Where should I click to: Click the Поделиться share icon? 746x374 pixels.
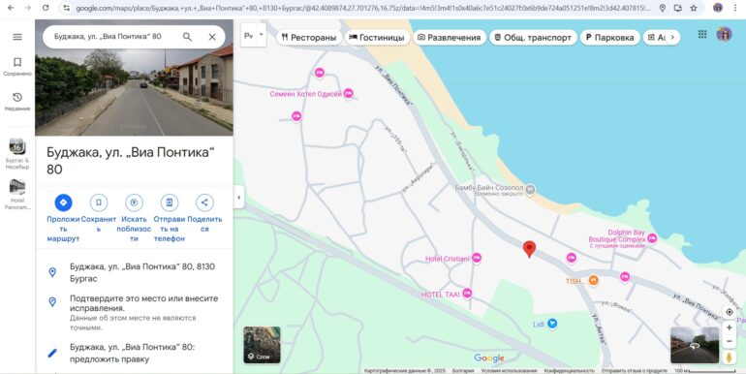click(204, 203)
